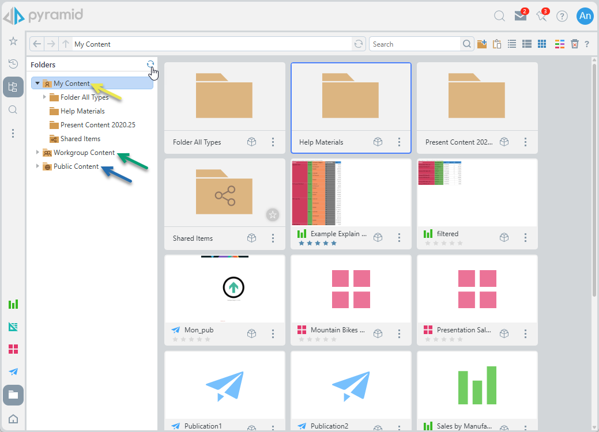The image size is (599, 432).
Task: Open the Discover chart module in sidebar
Action: (x=13, y=304)
